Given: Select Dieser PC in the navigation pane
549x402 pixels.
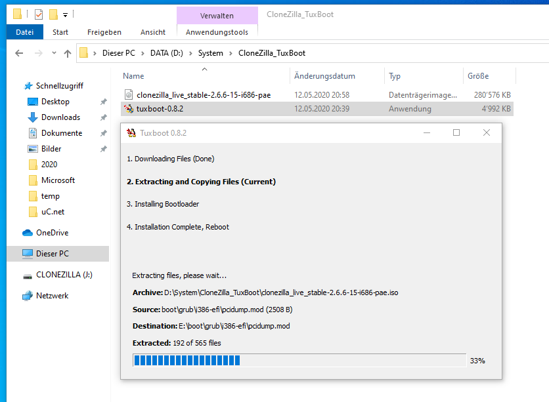Looking at the screenshot, I should coord(58,253).
